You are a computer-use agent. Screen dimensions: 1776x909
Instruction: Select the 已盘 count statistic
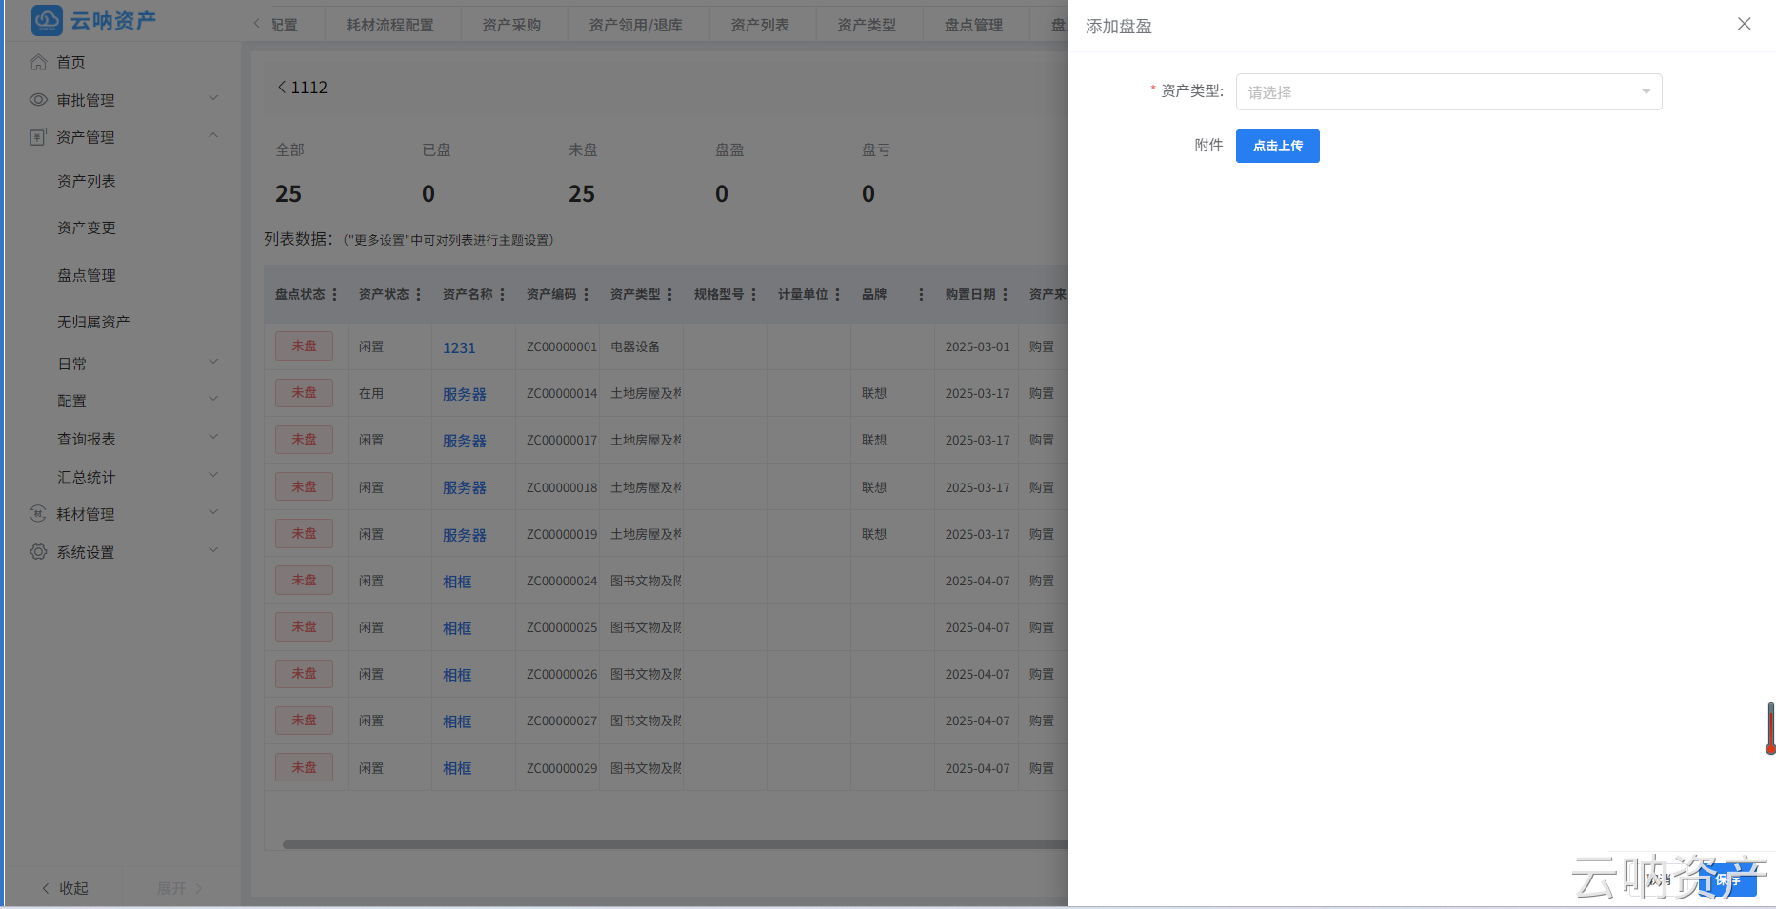(429, 194)
